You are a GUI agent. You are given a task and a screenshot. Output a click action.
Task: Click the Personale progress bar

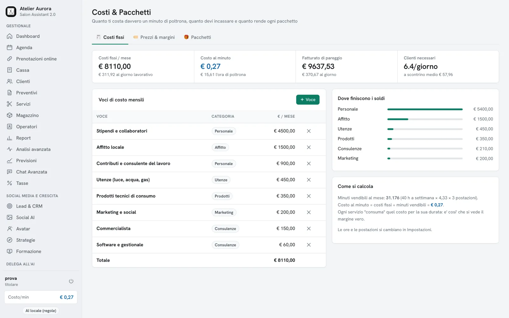click(425, 109)
